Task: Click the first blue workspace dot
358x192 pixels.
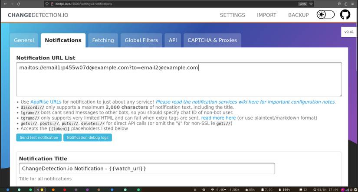Action: (8, 190)
